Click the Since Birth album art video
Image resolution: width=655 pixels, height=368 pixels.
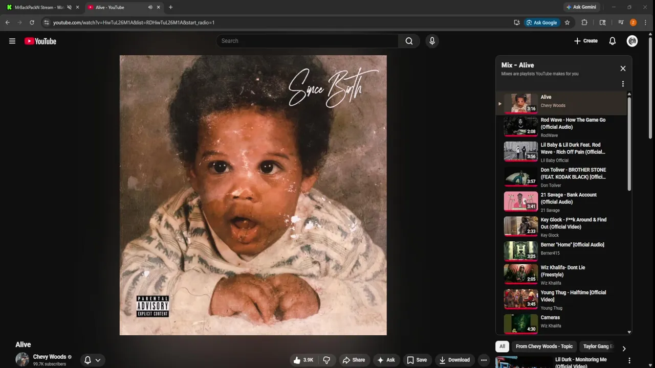click(x=253, y=195)
